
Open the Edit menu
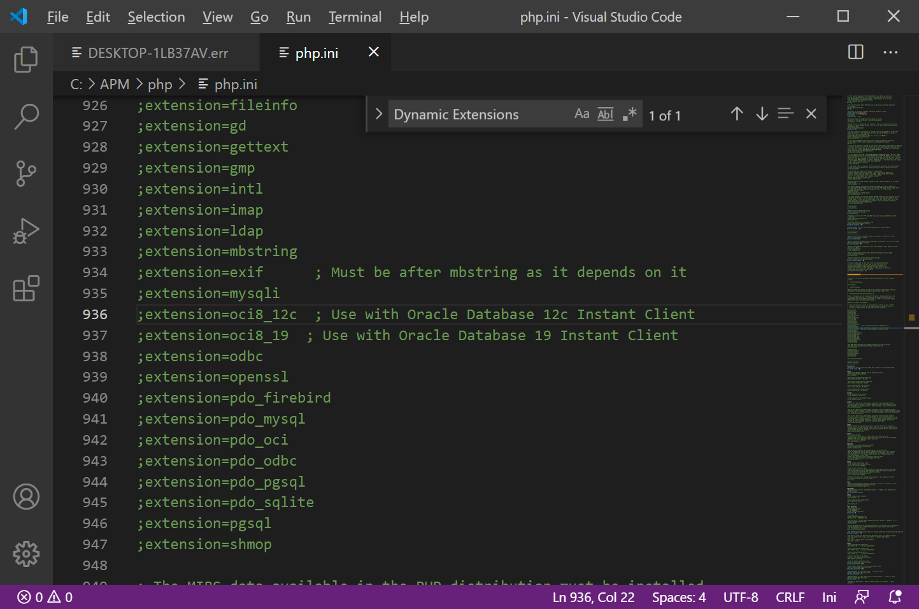pos(98,17)
